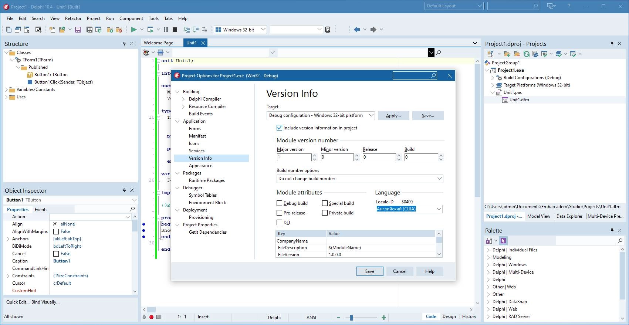
Task: Click the Program Reset (stop) toolbar icon
Action: (175, 30)
